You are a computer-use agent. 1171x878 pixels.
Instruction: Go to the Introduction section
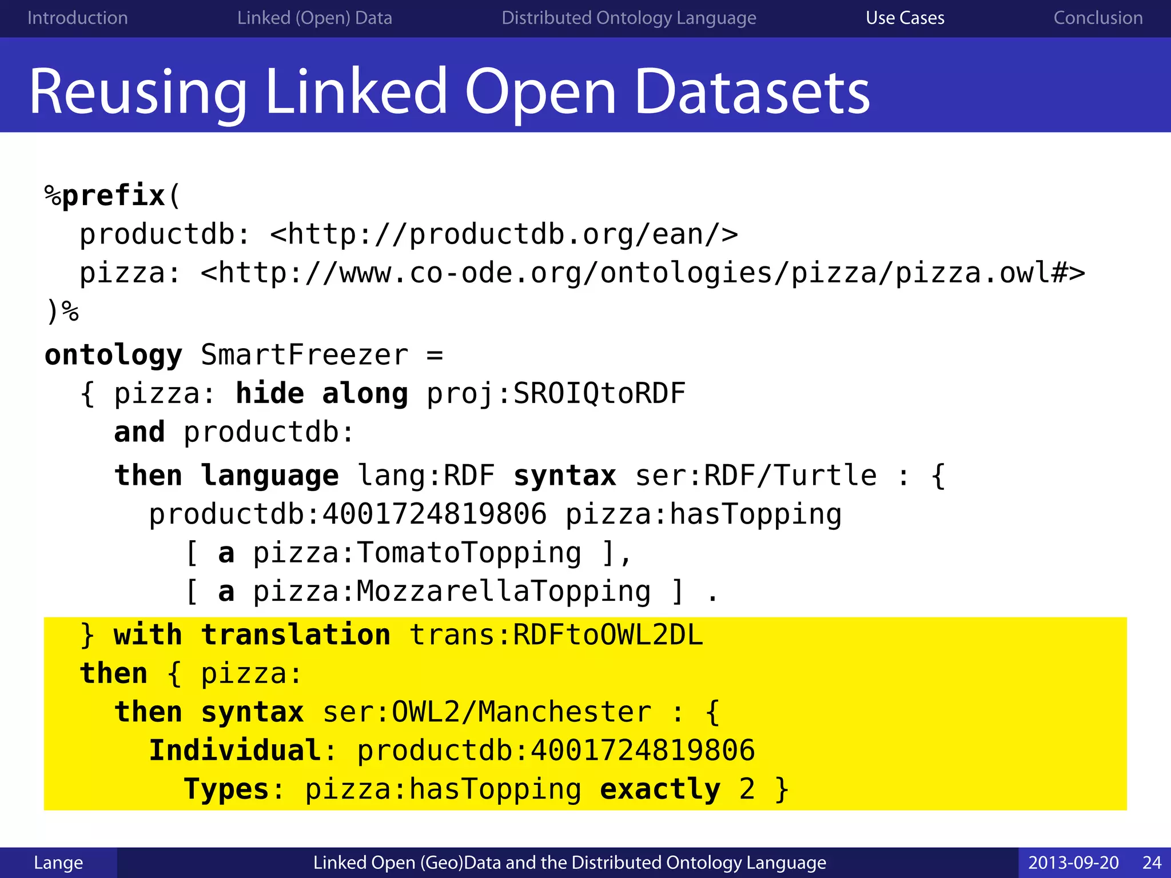(x=78, y=18)
